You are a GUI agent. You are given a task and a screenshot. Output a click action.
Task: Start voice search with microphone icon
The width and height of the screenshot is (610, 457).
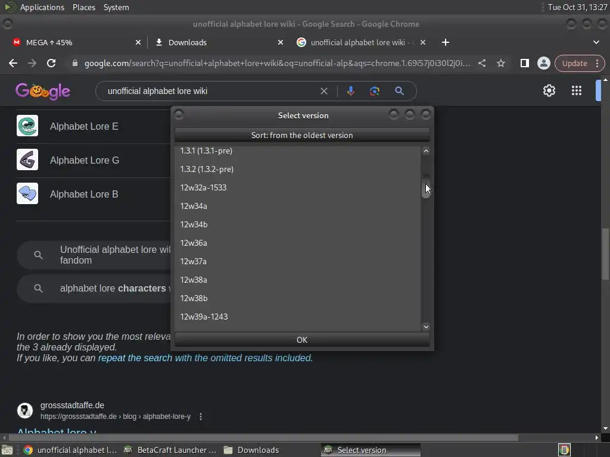(350, 91)
